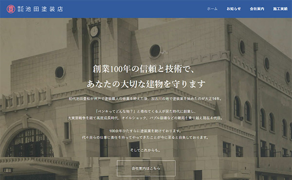Click the line 100余年ひたすらに塗装業を続けております。

point(146,131)
